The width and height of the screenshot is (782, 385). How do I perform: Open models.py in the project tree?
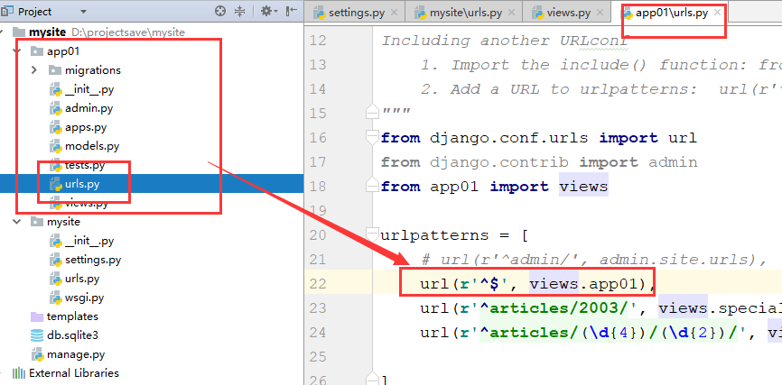[92, 146]
